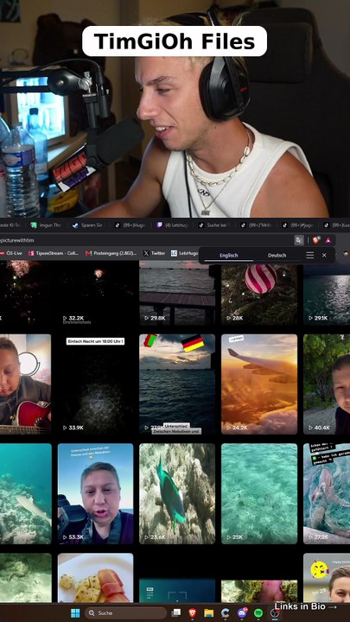Close the translate popup with the X
This screenshot has height=622, width=350.
324,255
